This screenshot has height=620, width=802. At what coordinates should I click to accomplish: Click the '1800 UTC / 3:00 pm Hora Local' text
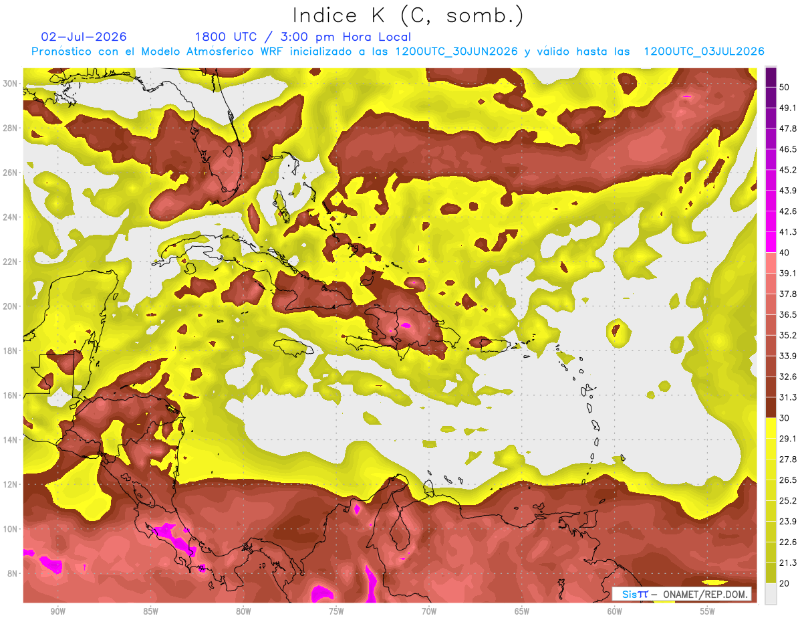(303, 37)
